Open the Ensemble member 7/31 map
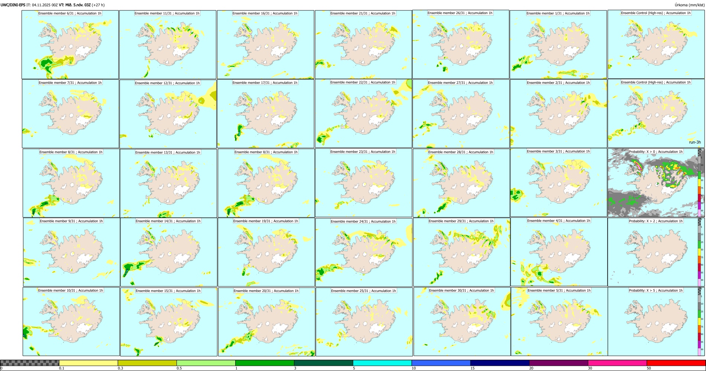 pos(71,114)
